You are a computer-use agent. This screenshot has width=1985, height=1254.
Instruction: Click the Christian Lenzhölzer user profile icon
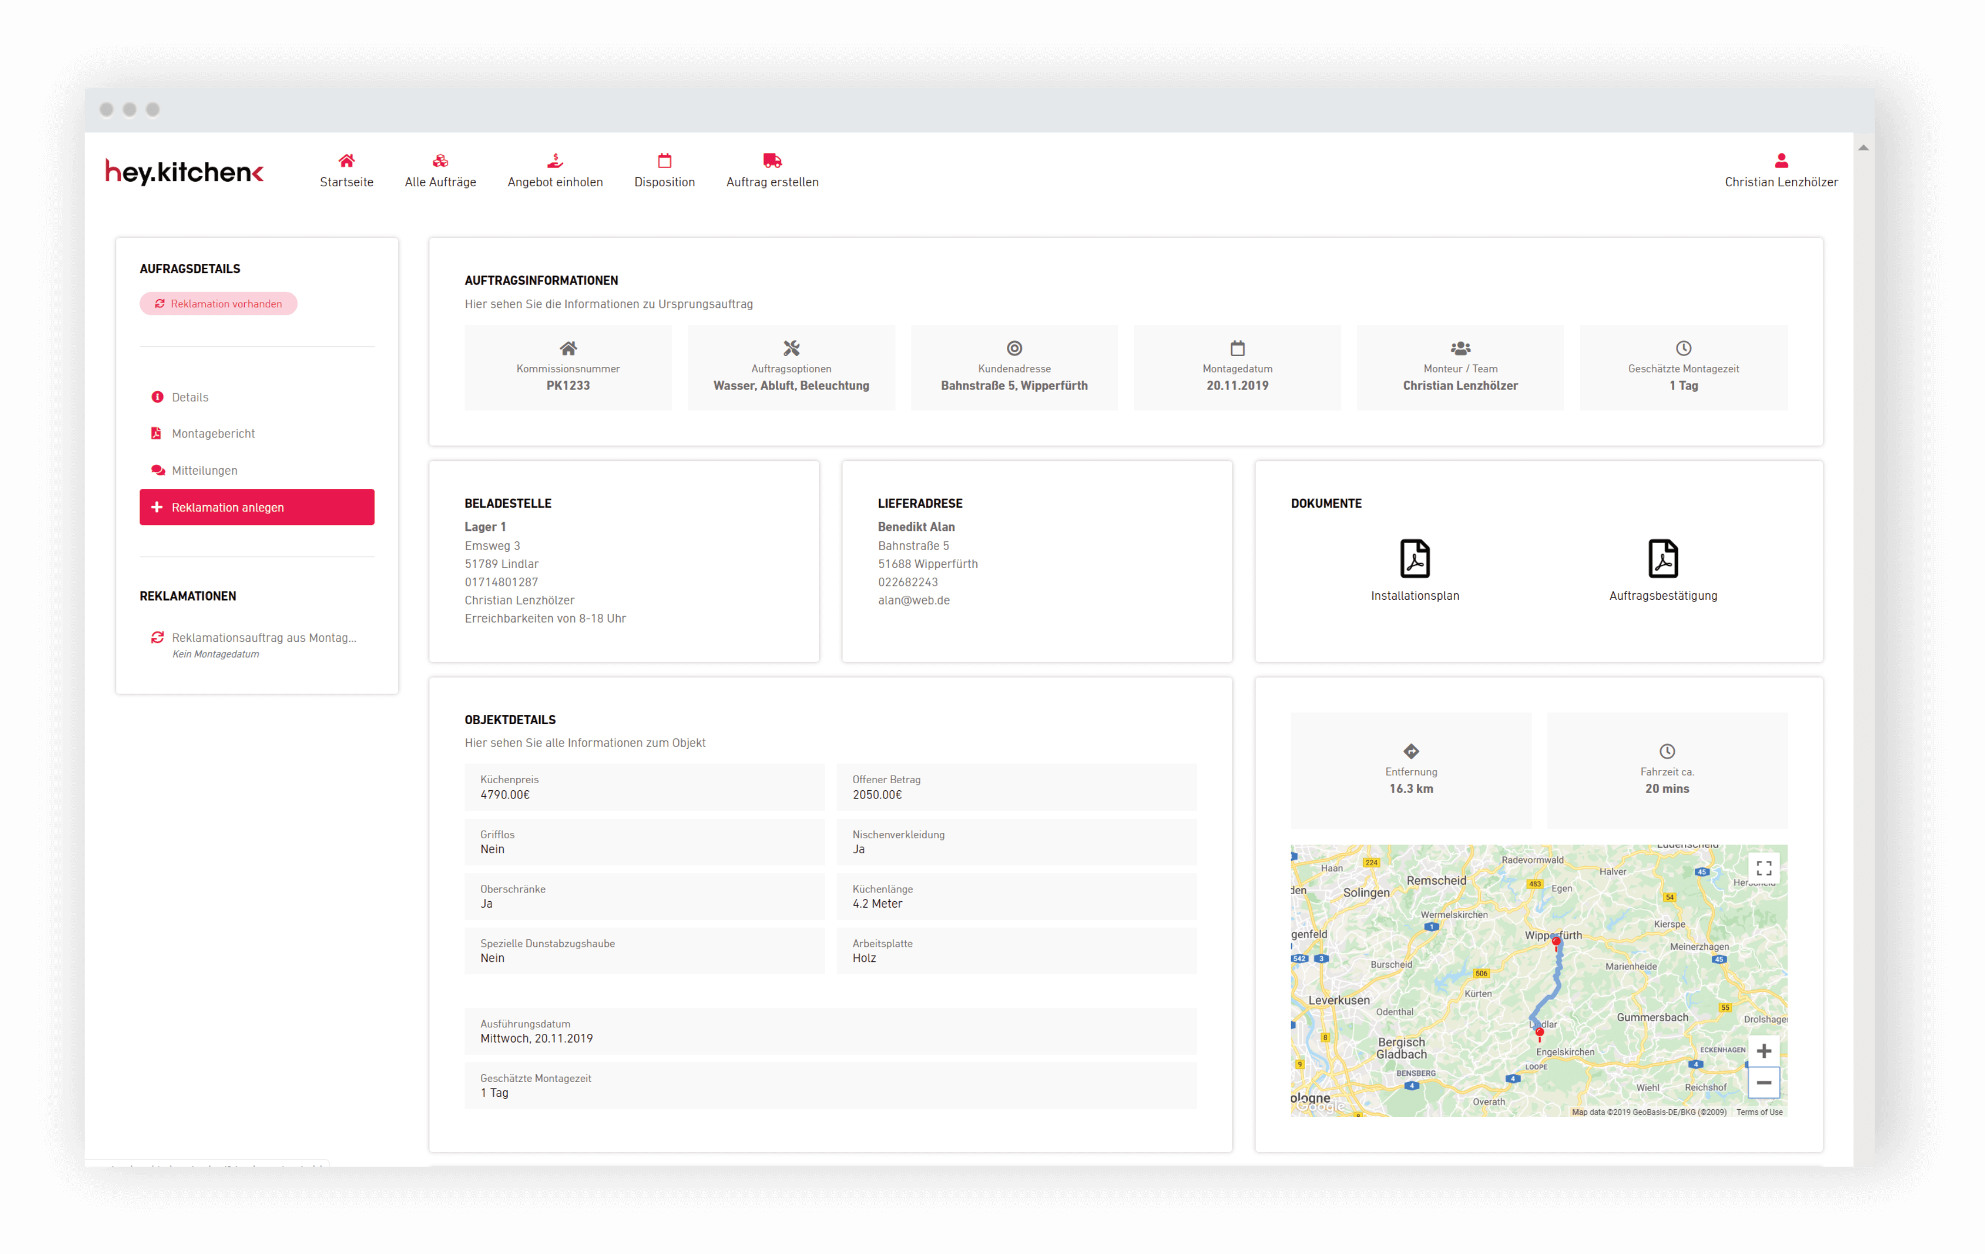point(1781,161)
